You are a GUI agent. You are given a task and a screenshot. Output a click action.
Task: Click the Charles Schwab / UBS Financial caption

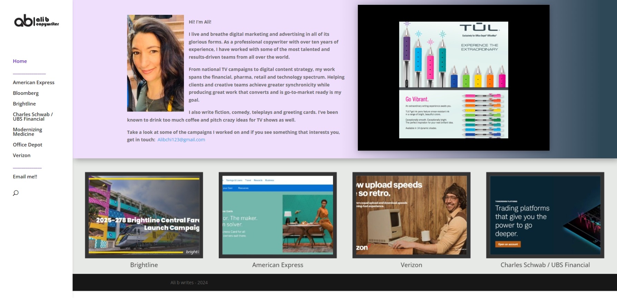545,265
